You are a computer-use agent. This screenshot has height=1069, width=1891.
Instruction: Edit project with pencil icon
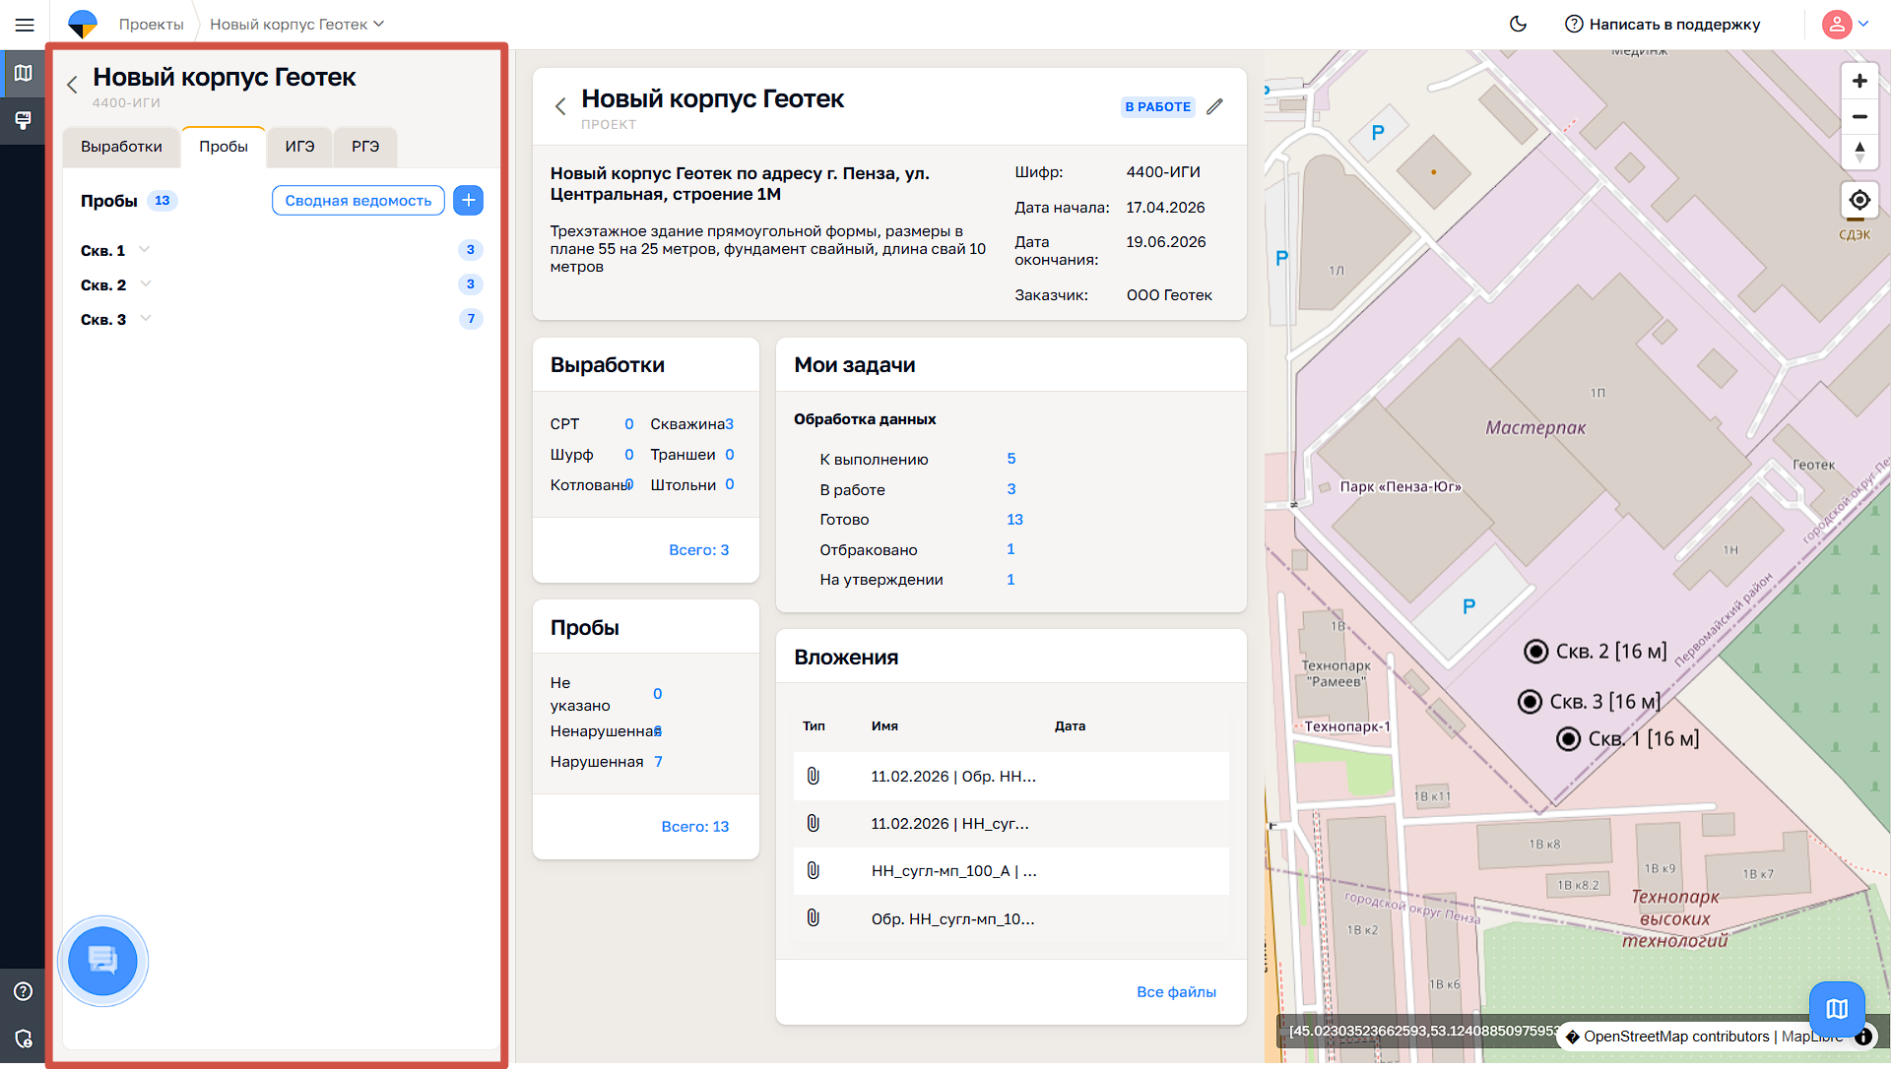[1214, 106]
